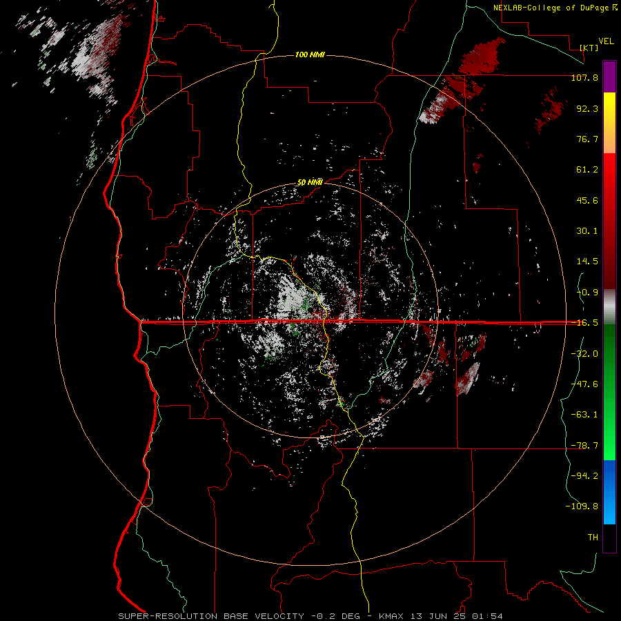The height and width of the screenshot is (621, 621).
Task: Click the [KT] units label
Action: (x=589, y=48)
